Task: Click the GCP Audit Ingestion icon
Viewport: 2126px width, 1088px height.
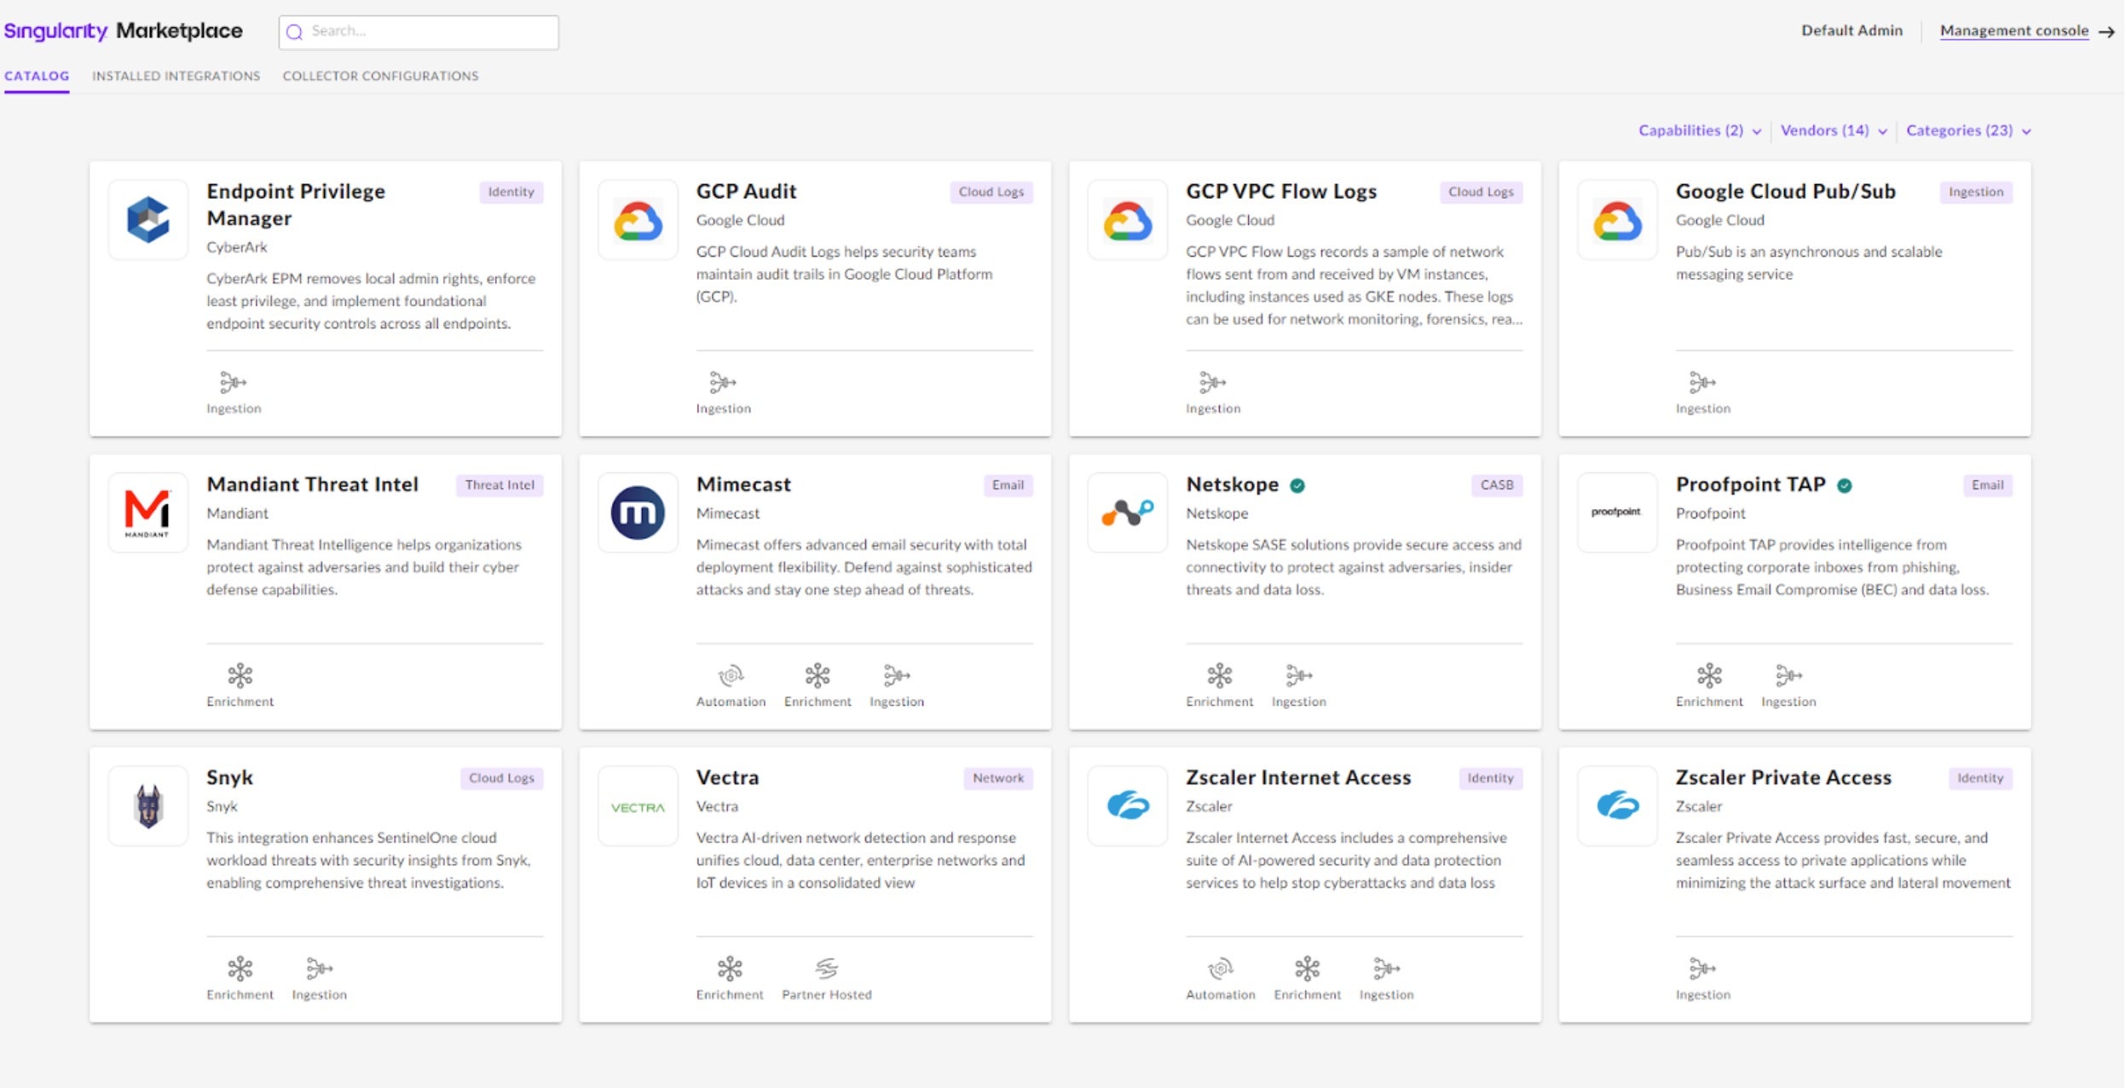Action: (722, 382)
